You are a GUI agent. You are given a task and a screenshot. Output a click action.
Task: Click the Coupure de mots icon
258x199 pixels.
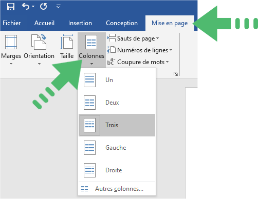pos(111,62)
